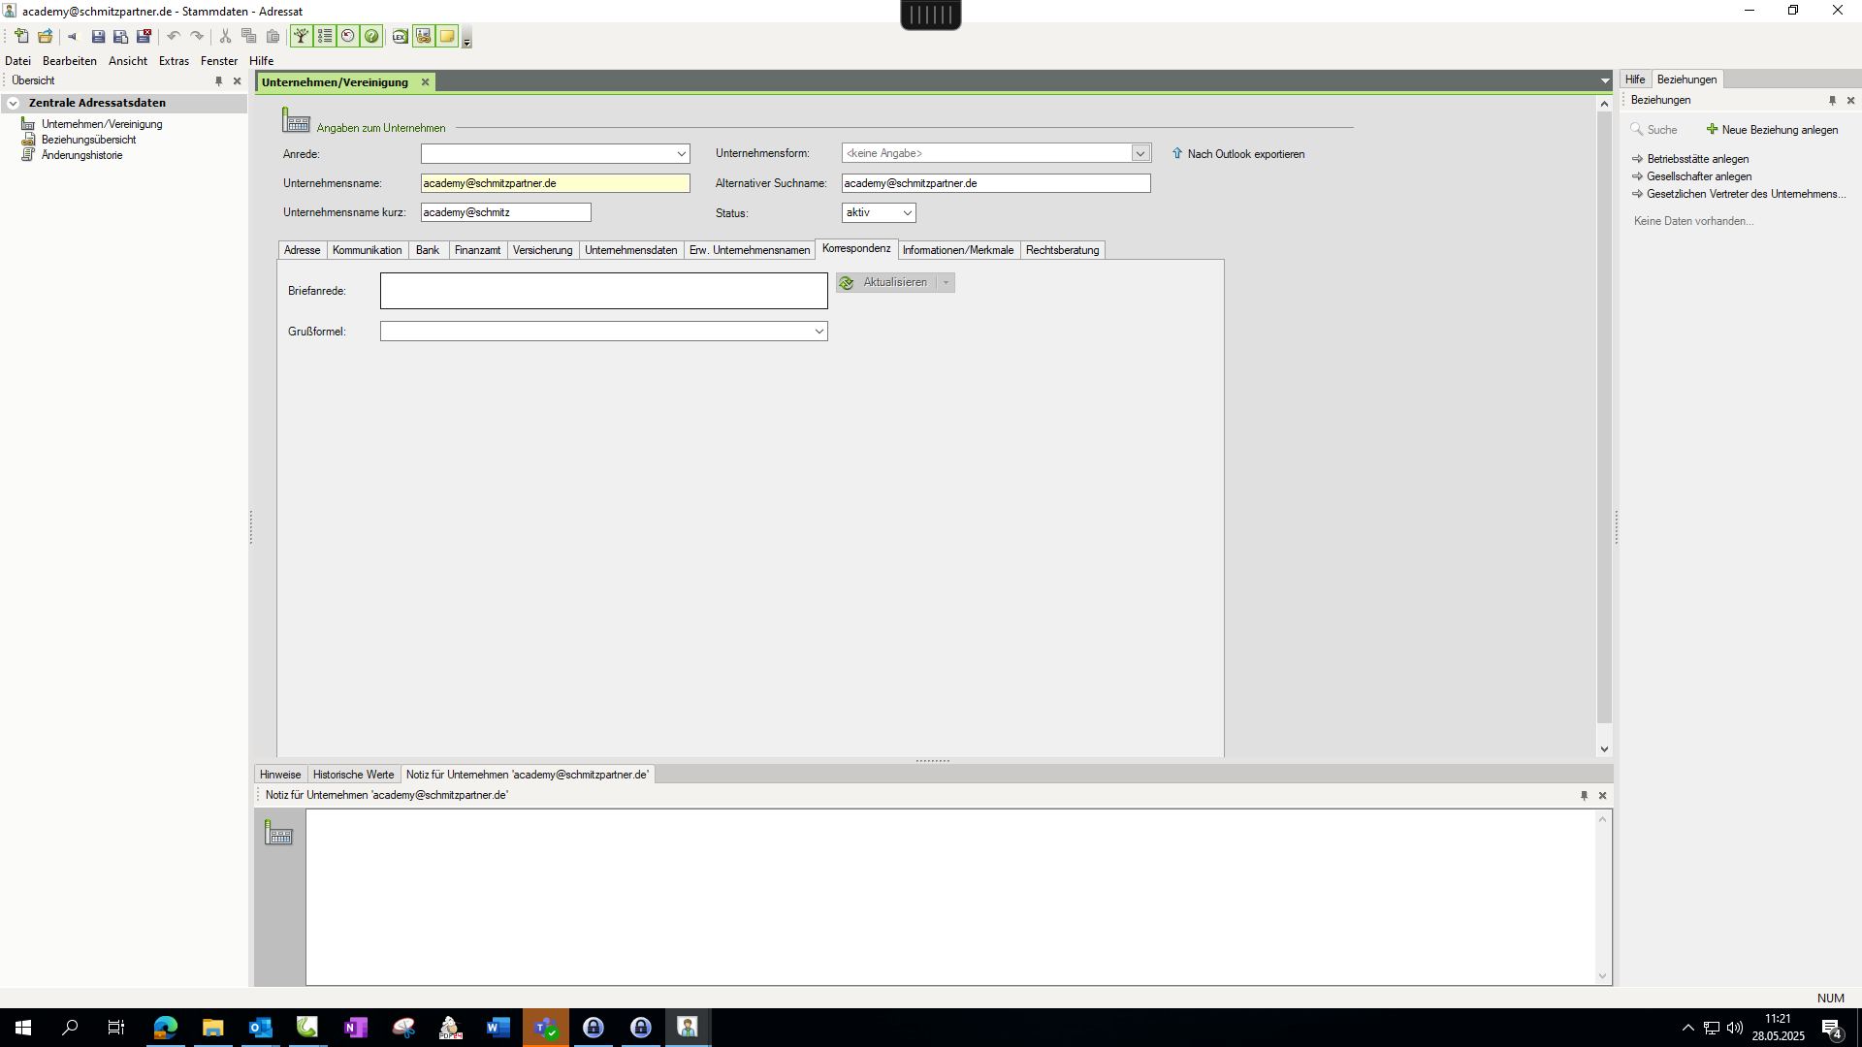Switch to the Kommunikation tab
1862x1047 pixels.
click(367, 250)
